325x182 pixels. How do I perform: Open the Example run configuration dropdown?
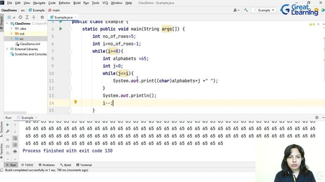(x=264, y=10)
